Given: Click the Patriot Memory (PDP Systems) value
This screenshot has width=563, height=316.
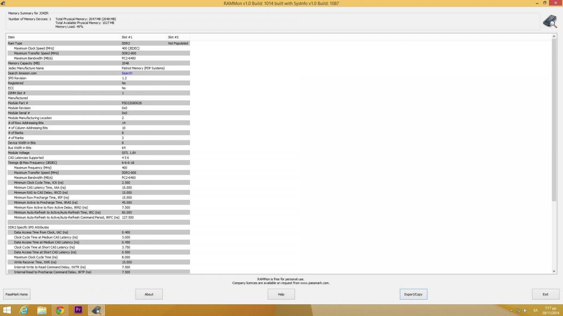Looking at the screenshot, I should [143, 68].
